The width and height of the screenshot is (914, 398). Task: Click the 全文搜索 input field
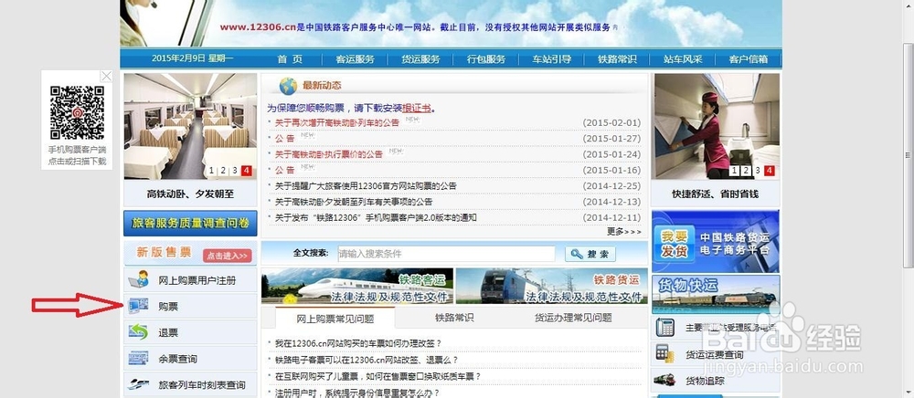446,254
